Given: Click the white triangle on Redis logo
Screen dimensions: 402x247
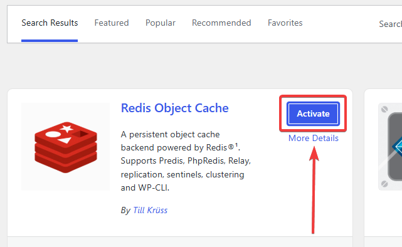Looking at the screenshot, I should click(x=65, y=140).
